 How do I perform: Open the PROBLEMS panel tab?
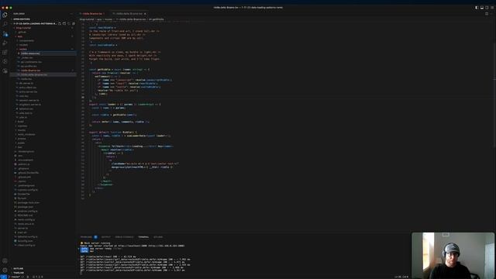[x=88, y=237]
